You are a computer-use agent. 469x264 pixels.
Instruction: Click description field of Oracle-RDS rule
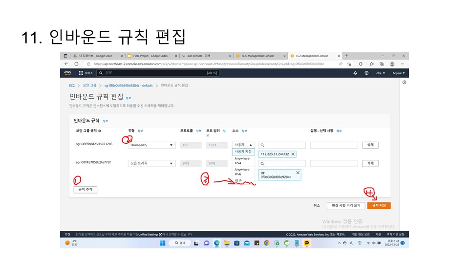pyautogui.click(x=334, y=145)
